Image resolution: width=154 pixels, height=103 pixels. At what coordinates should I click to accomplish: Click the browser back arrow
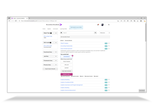[9, 21]
